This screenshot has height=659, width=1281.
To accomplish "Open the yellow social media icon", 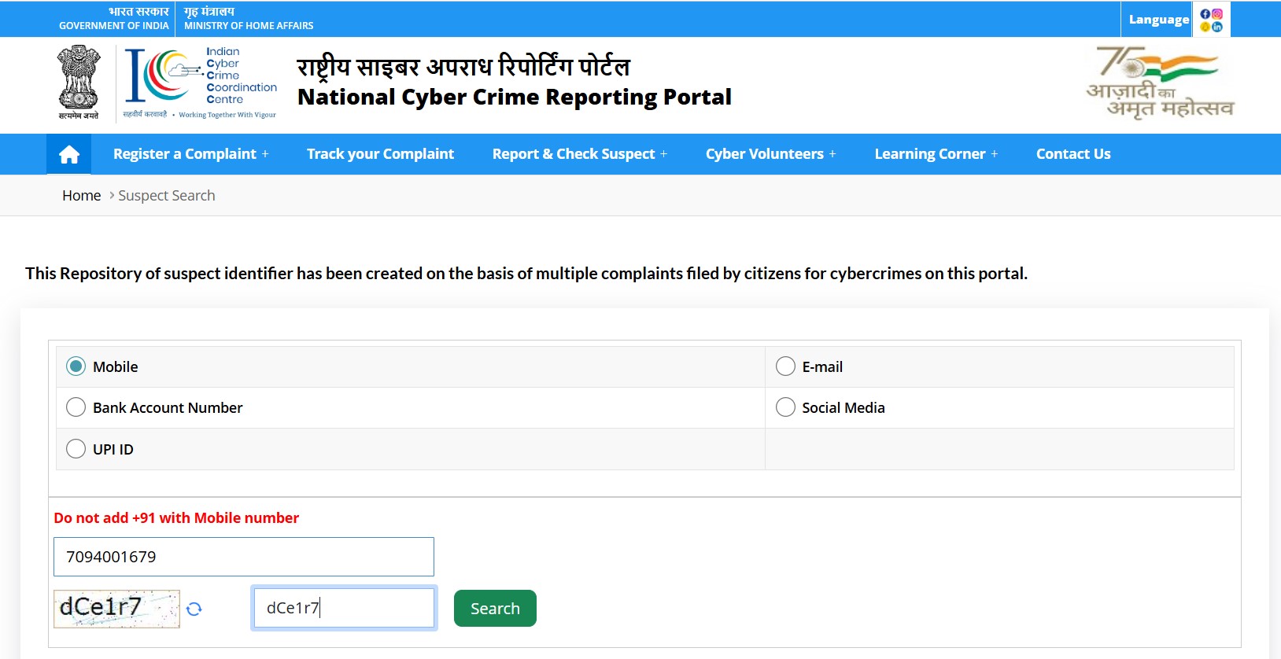I will [1205, 27].
